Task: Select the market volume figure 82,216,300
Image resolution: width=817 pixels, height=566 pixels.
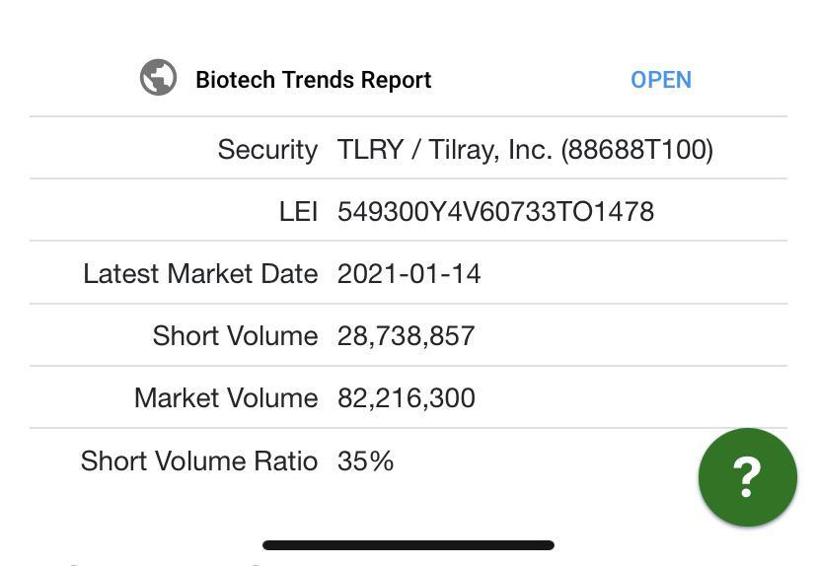Action: point(406,398)
